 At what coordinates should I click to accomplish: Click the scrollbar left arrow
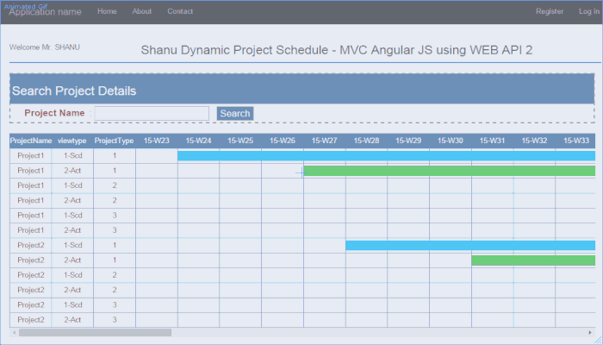pos(13,332)
